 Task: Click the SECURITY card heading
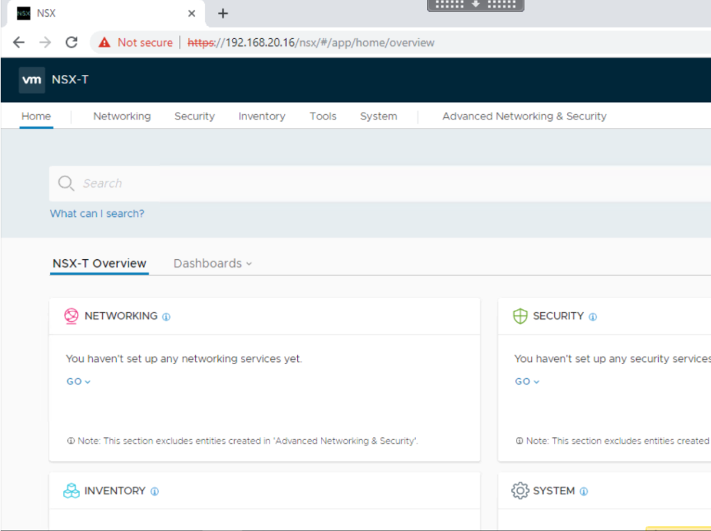[558, 316]
